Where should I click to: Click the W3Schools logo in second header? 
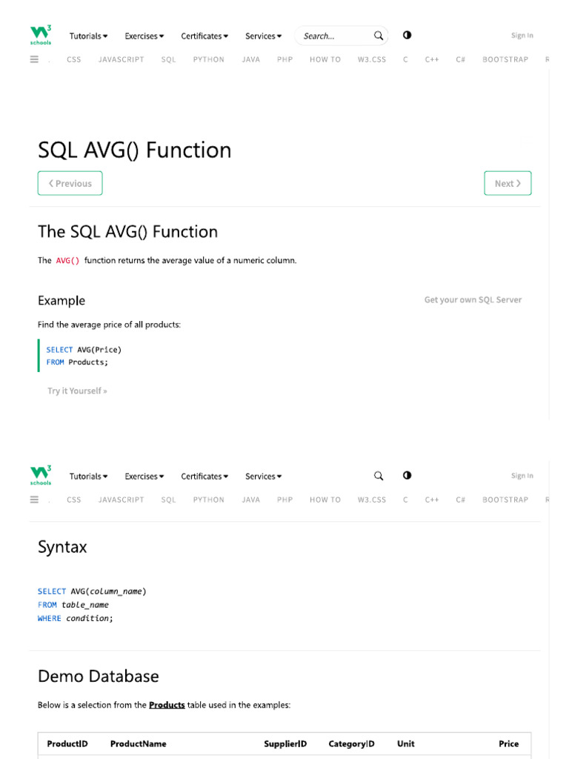41,475
